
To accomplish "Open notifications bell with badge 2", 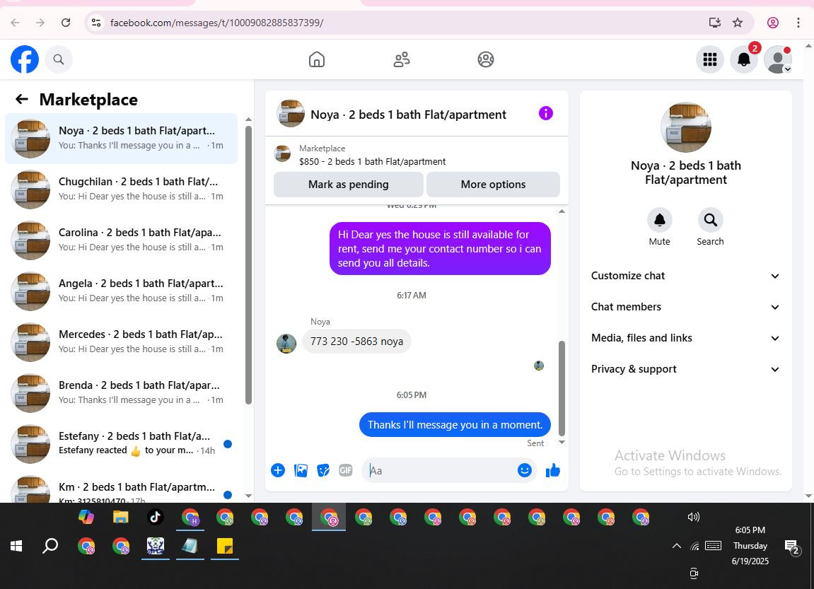I will pos(744,59).
